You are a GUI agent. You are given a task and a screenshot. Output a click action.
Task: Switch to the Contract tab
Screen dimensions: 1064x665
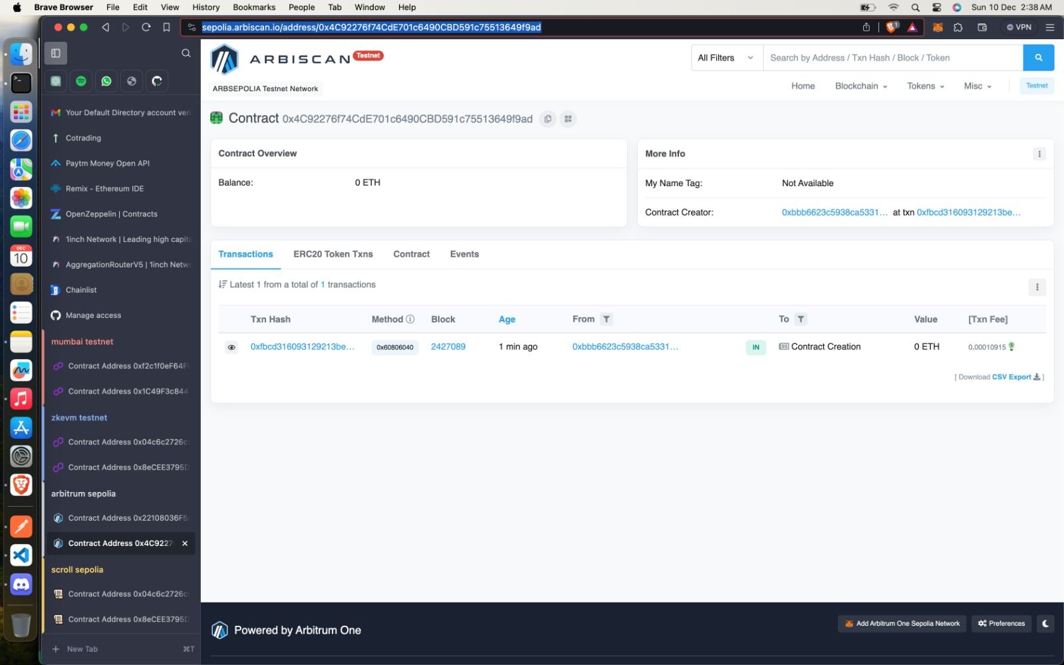click(x=412, y=254)
